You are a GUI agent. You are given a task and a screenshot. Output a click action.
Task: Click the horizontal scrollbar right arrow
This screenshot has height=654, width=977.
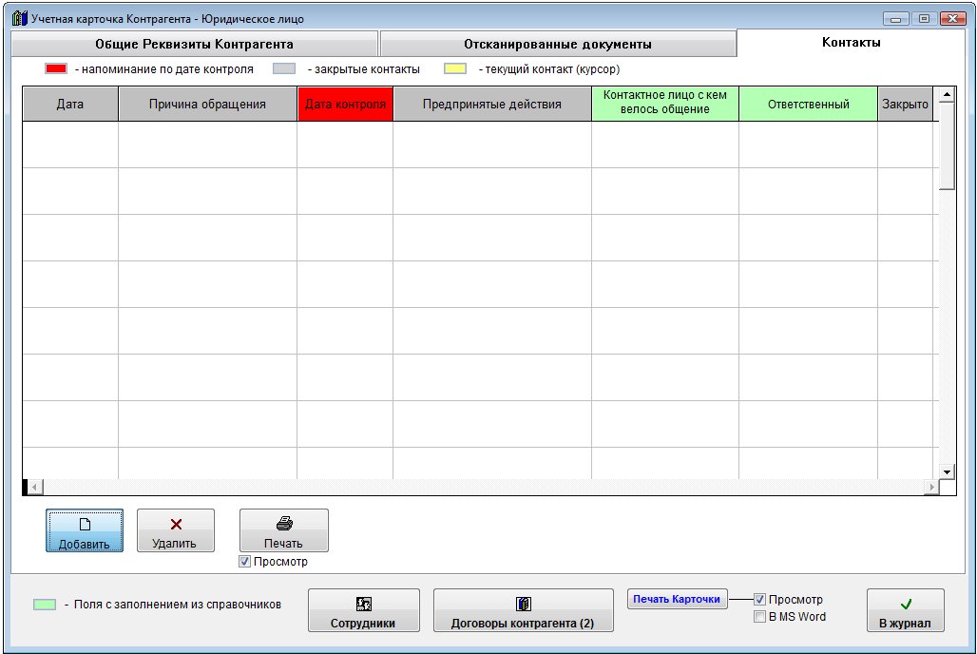click(931, 487)
